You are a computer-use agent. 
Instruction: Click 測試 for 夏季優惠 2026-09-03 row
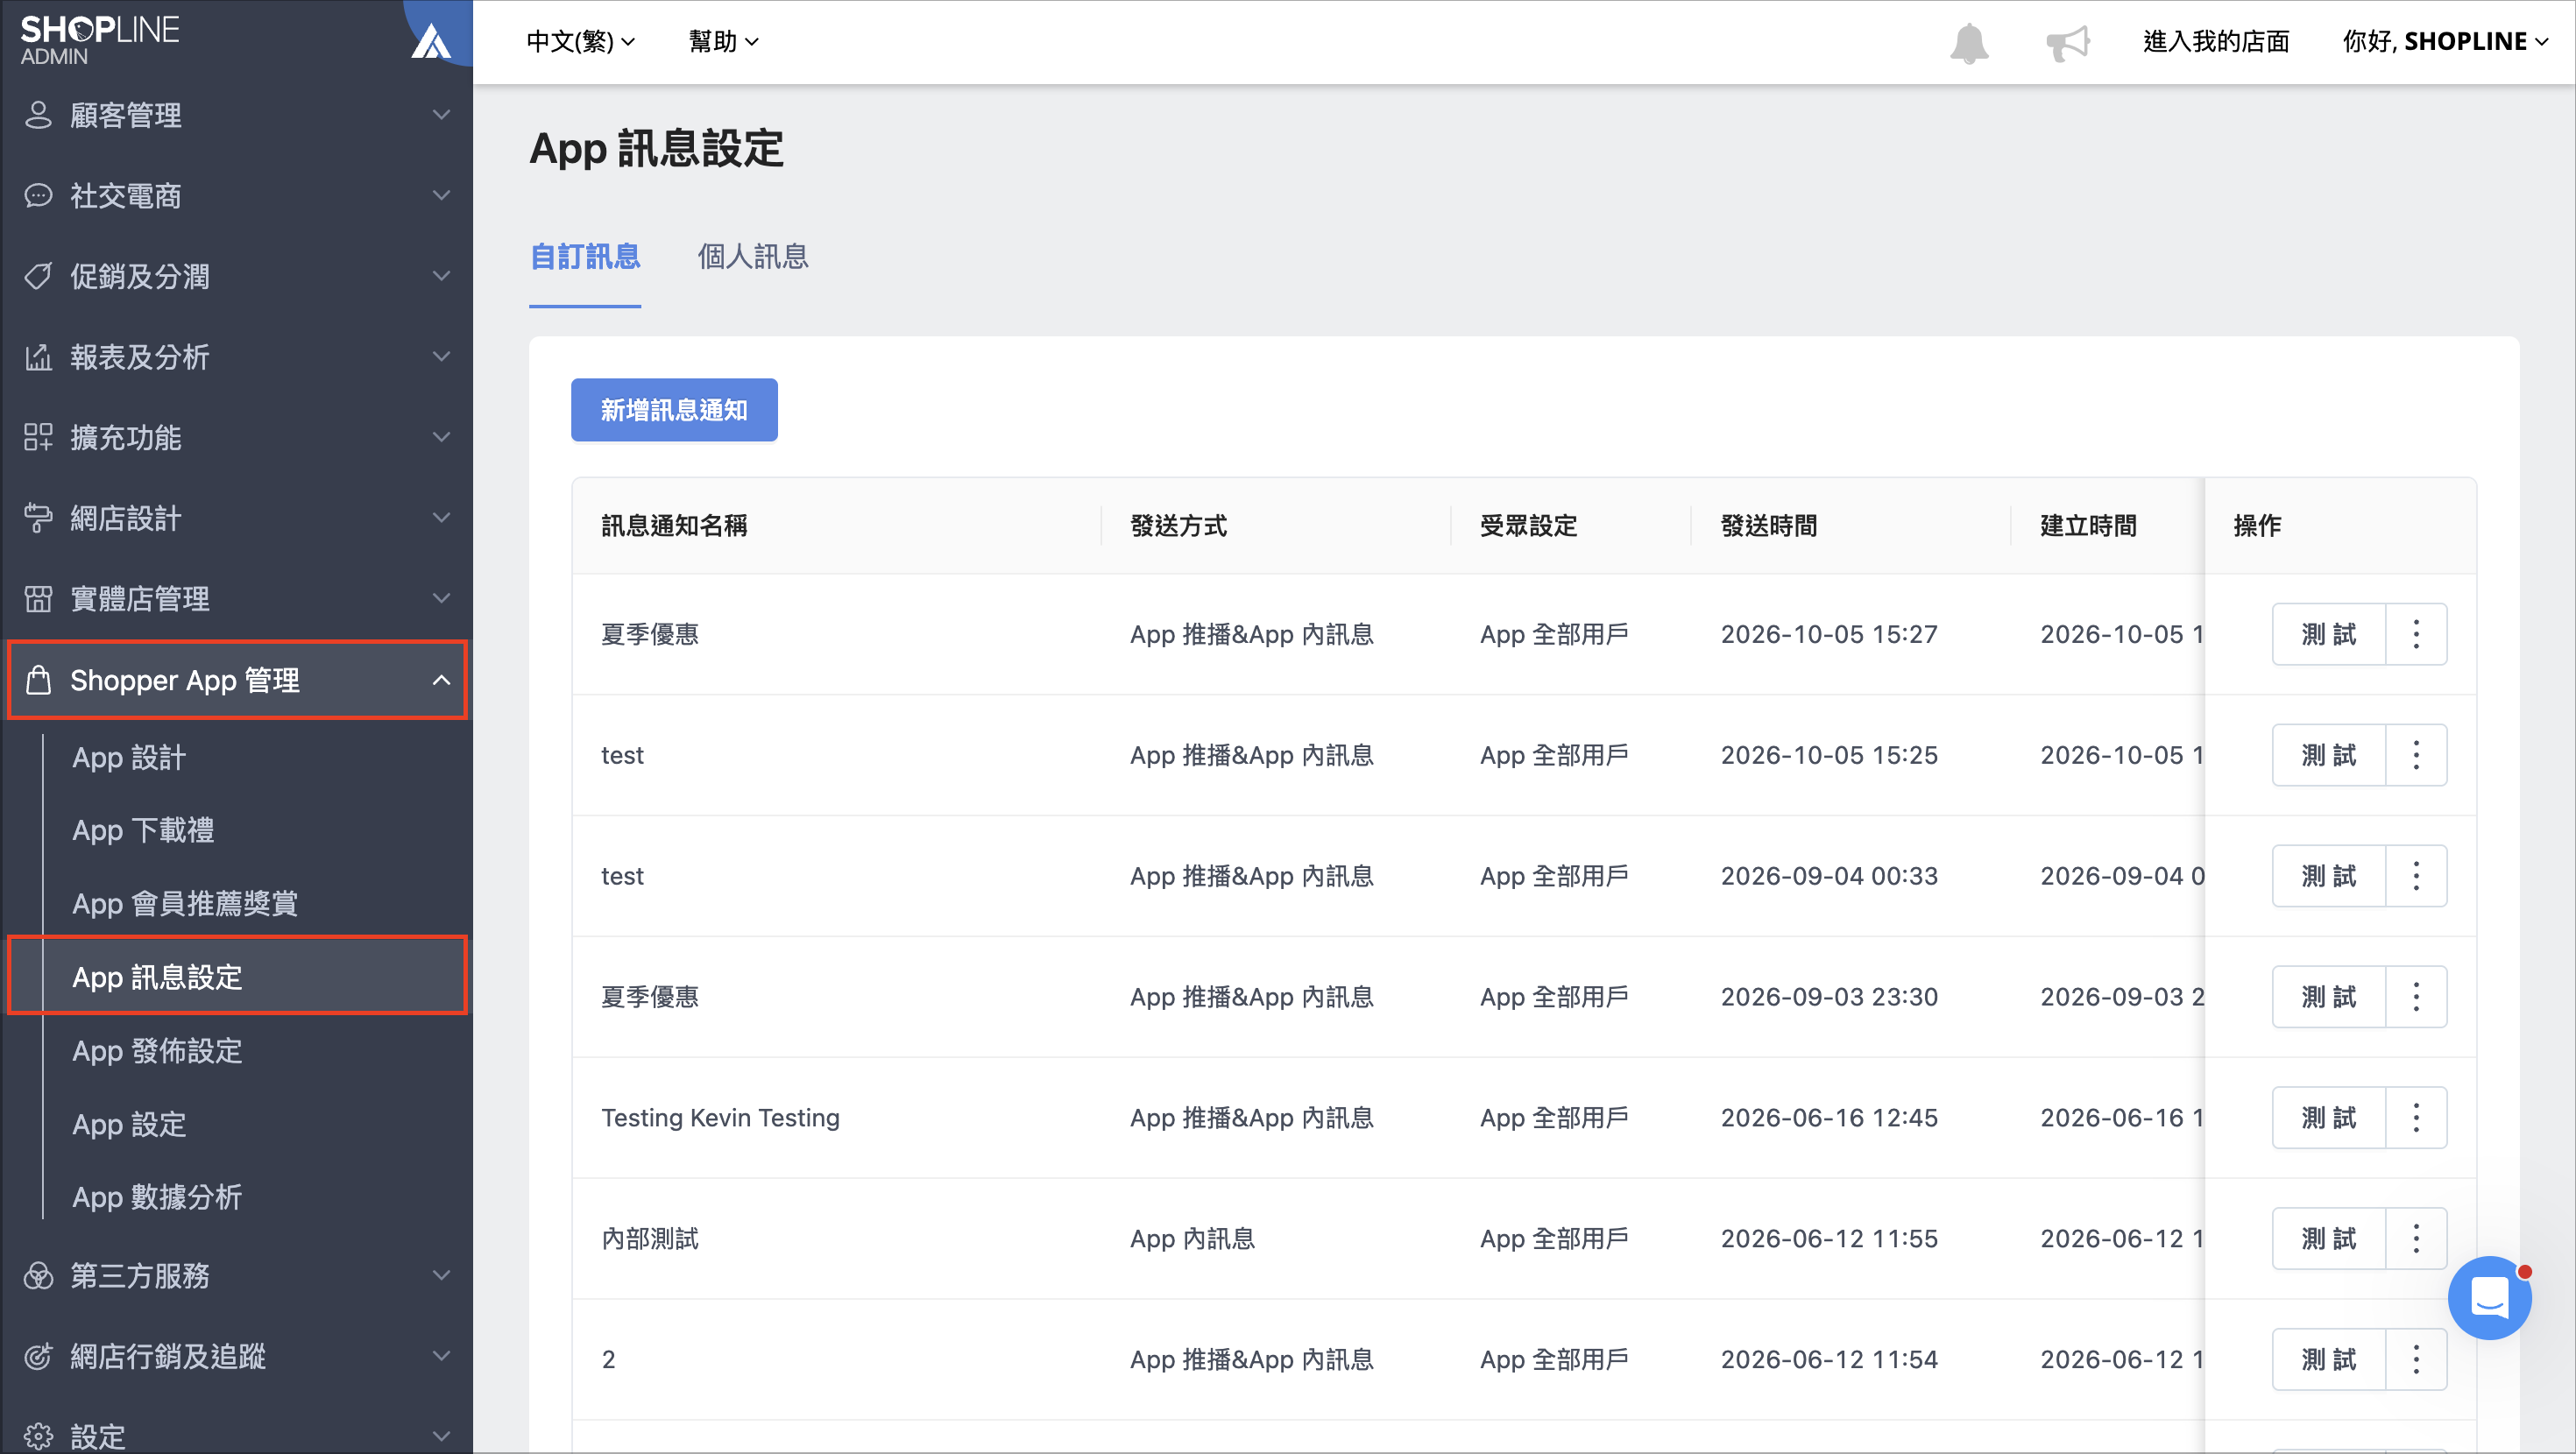pos(2328,997)
